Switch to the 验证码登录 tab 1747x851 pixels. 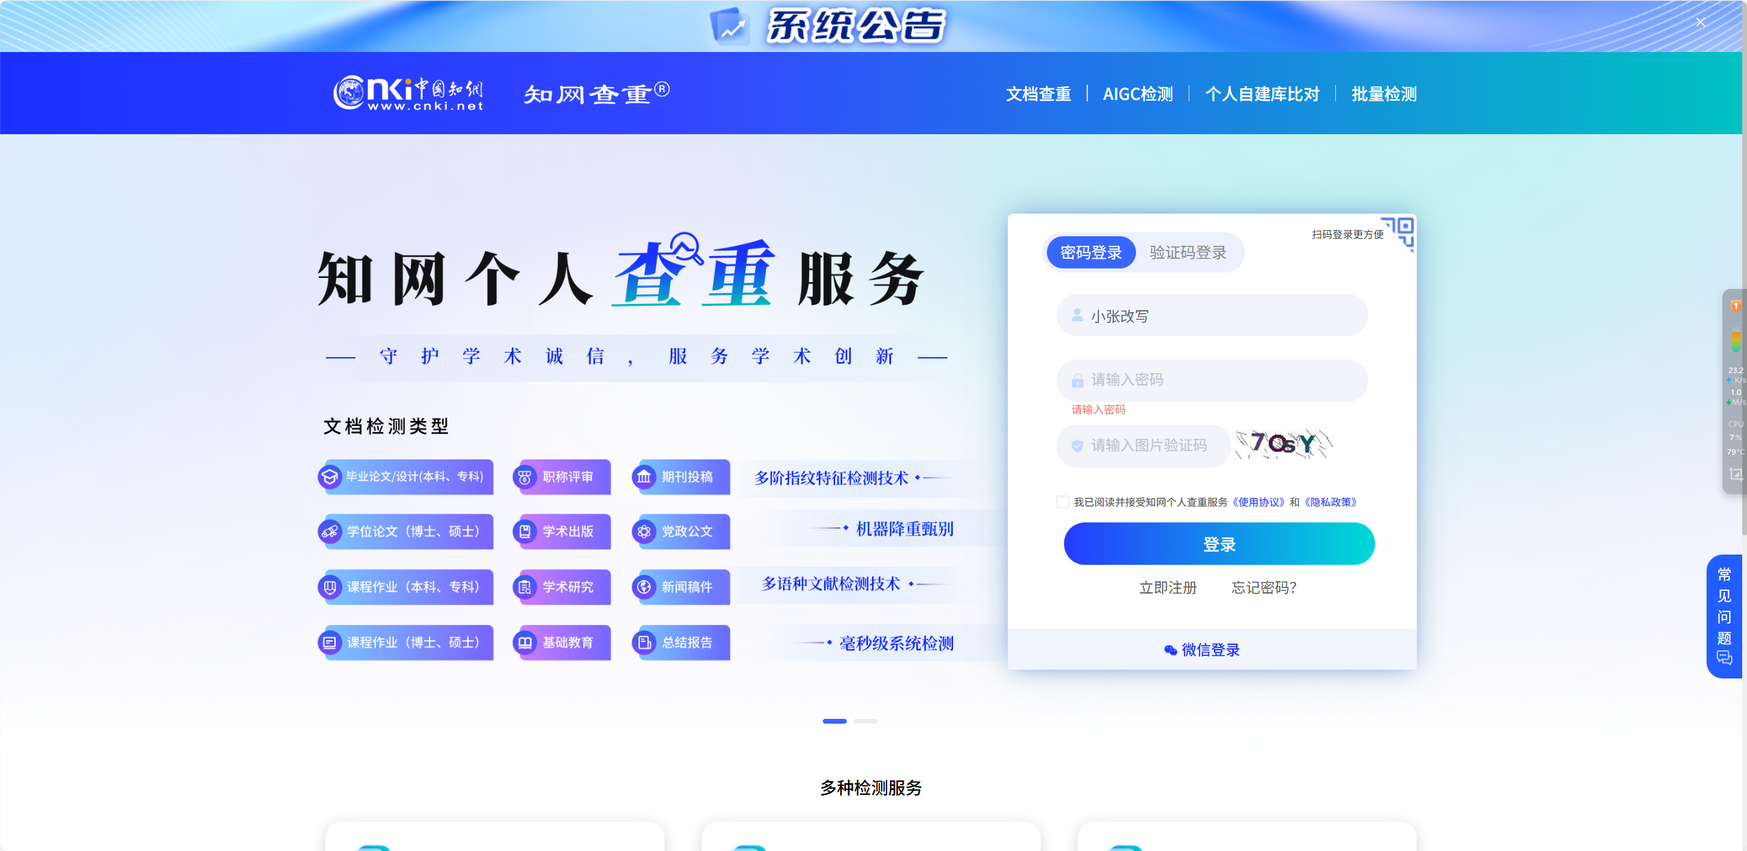(1189, 252)
